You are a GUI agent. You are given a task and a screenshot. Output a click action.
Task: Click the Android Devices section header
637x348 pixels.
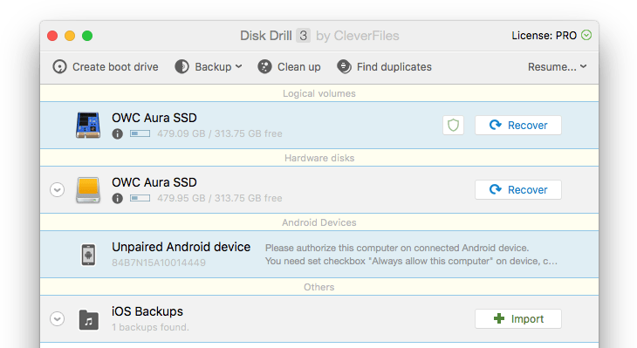(319, 222)
